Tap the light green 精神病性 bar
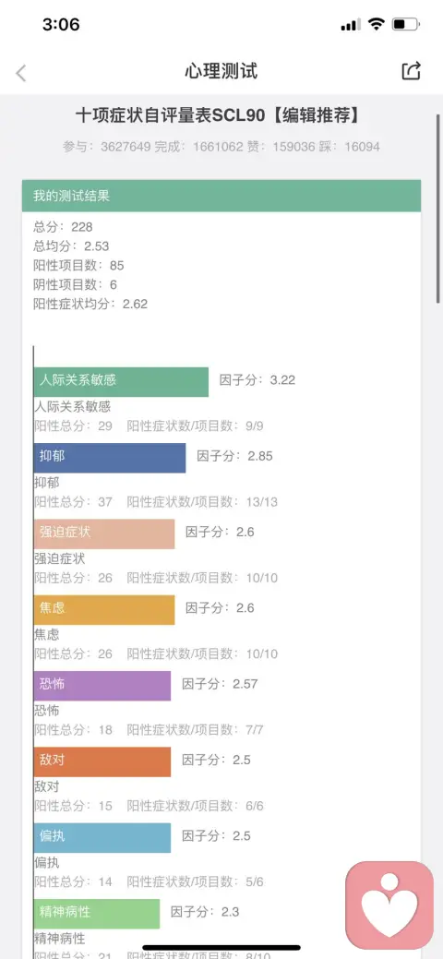This screenshot has width=443, height=959. [x=97, y=914]
